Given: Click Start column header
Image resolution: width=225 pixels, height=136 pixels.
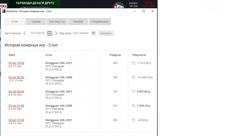Looking at the screenshot, I should pyautogui.click(x=12, y=55).
